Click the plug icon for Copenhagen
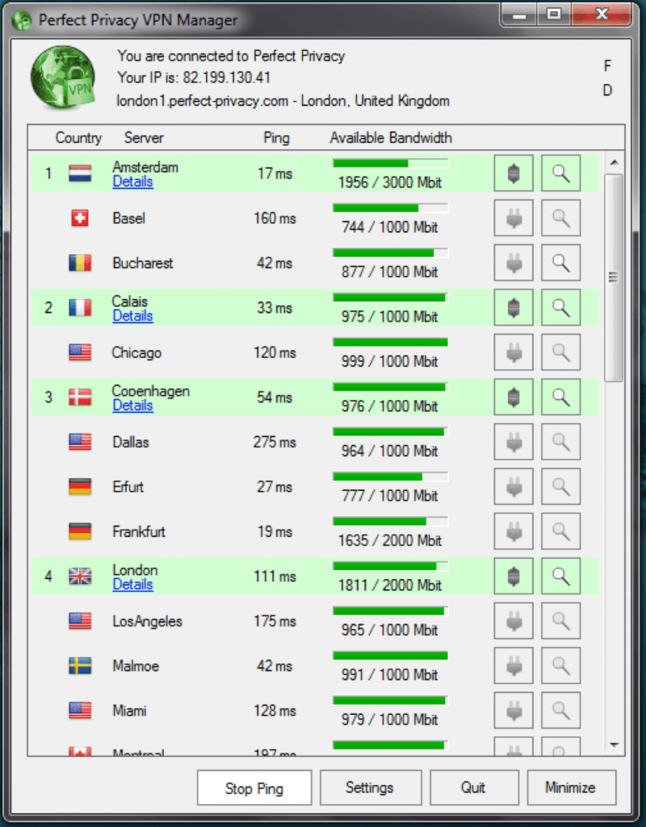This screenshot has height=827, width=646. pyautogui.click(x=514, y=397)
